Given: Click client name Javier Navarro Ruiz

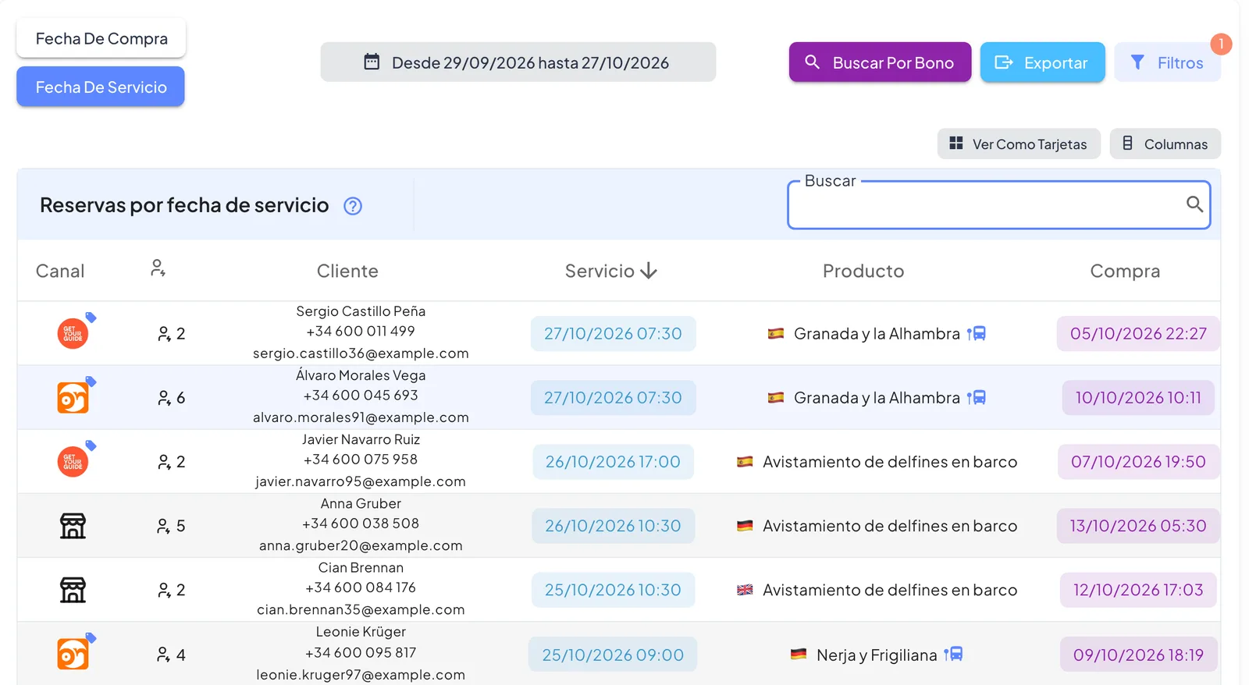Looking at the screenshot, I should 361,439.
